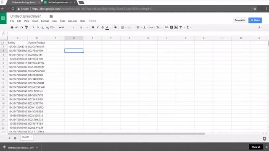Screen dimensions: 269x151
Task: Open the text color picker
Action: [107, 27]
